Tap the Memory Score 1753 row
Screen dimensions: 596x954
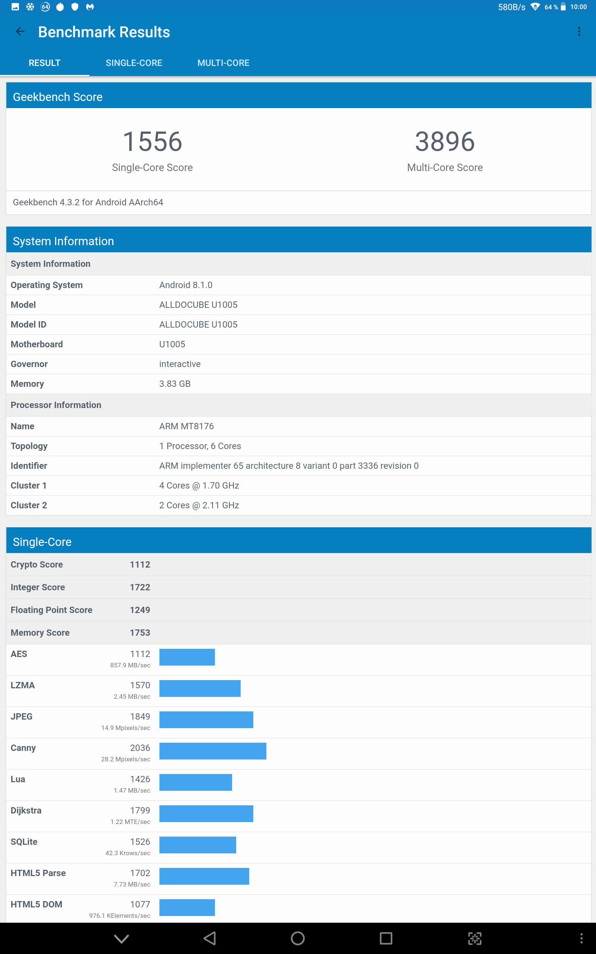[298, 633]
